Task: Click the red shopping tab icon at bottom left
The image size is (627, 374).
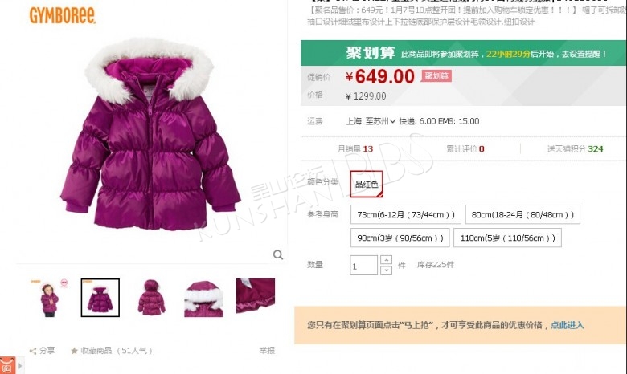Action: 7,365
